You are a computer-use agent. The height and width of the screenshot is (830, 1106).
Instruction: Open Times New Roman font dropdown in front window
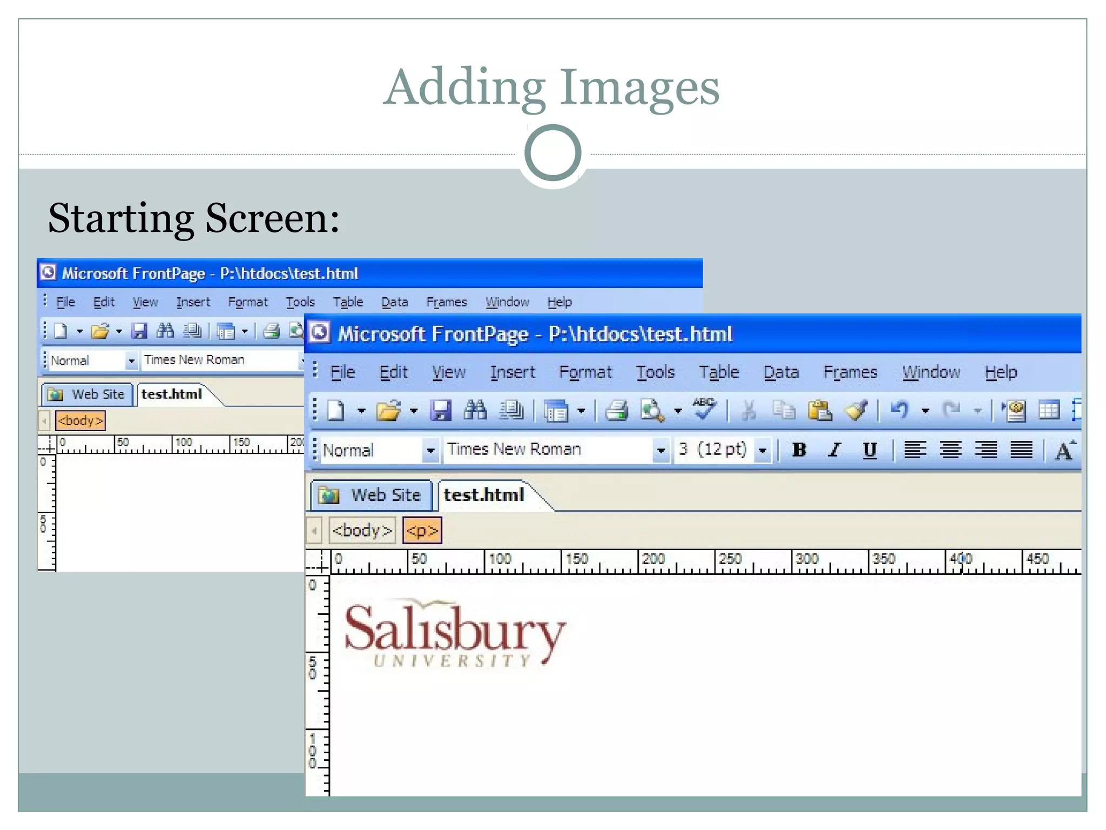[x=660, y=450]
